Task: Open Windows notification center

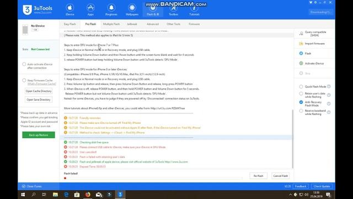Action: (328, 195)
